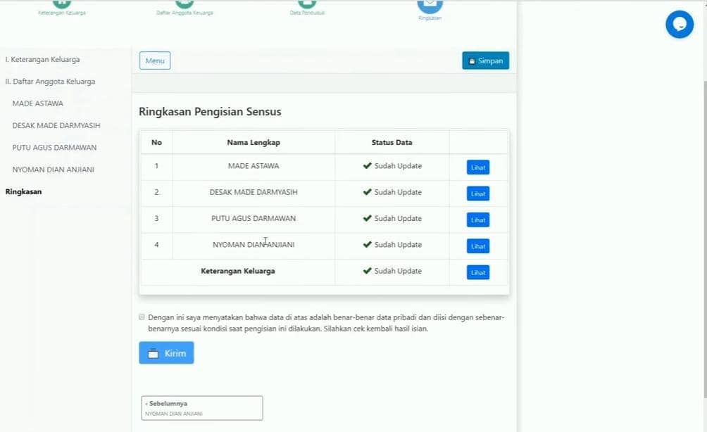Open the Menu dropdown
The image size is (707, 432).
point(154,61)
